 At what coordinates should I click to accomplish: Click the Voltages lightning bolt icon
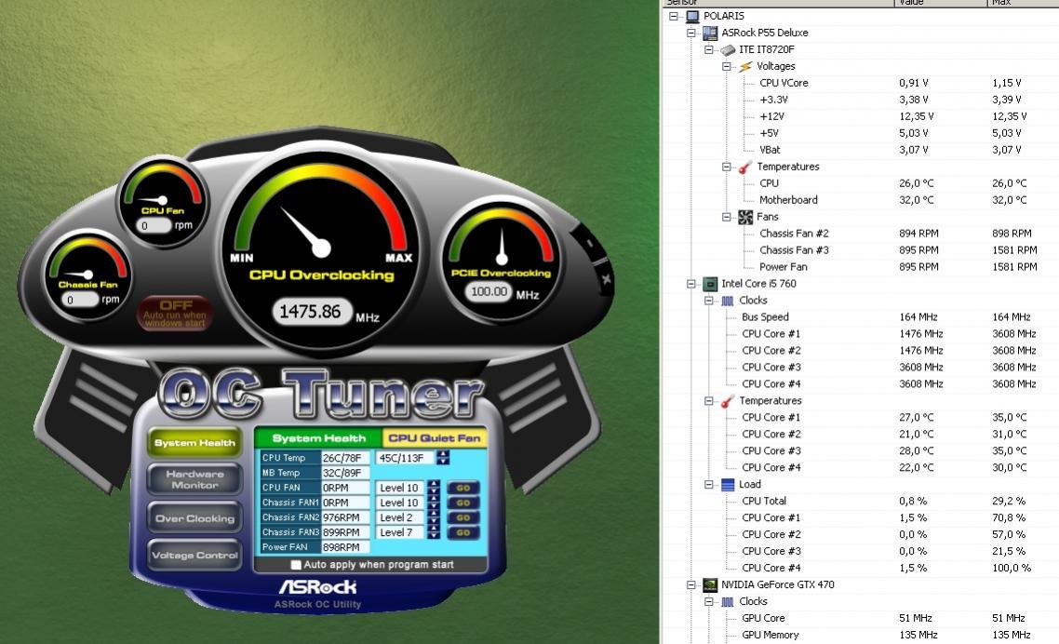745,66
